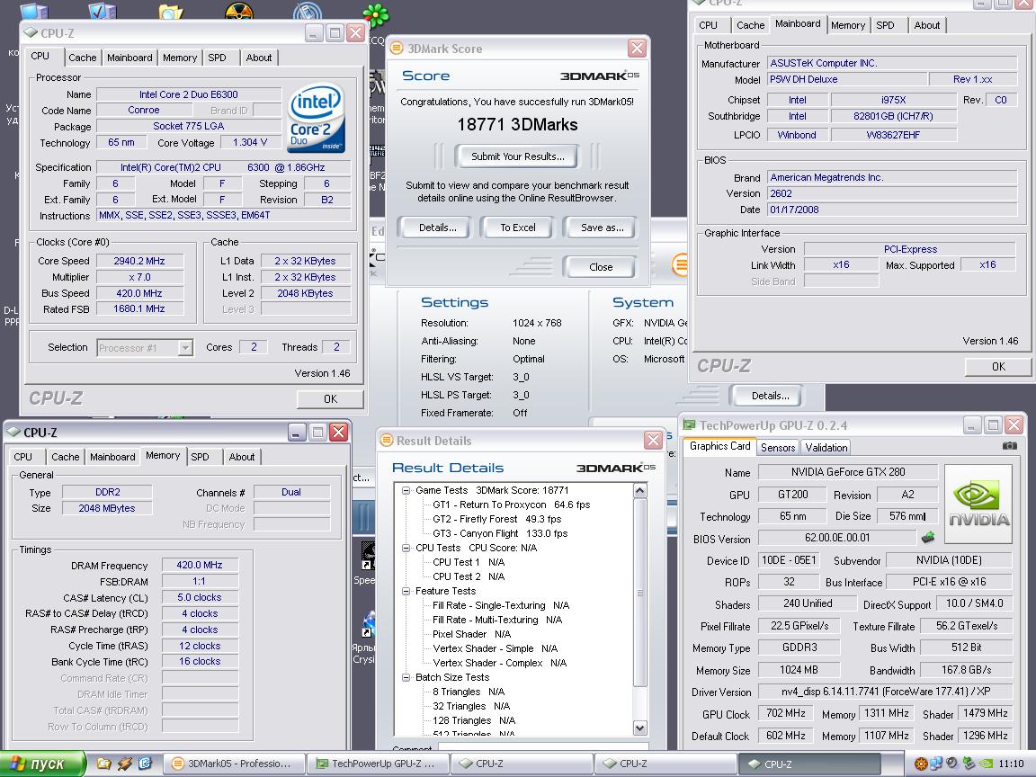Click the network computers tray icon
The width and height of the screenshot is (1036, 777).
coord(936,764)
